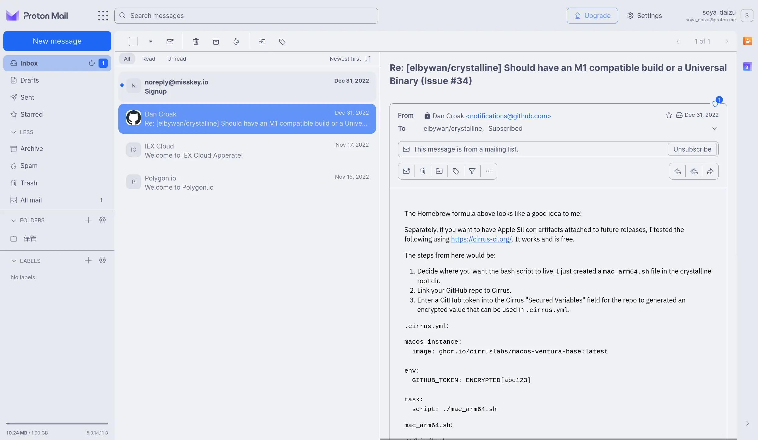The image size is (758, 440).
Task: Show the All messages filter tab
Action: coord(127,59)
